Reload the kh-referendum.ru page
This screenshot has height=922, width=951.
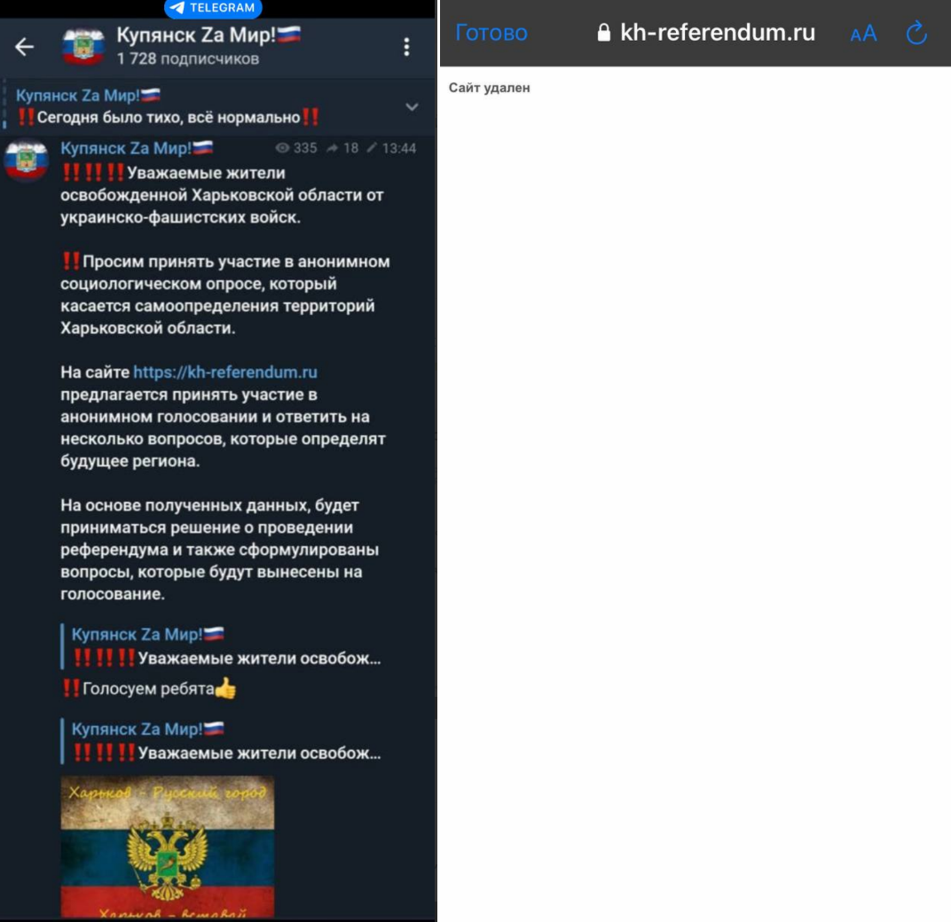pos(916,33)
